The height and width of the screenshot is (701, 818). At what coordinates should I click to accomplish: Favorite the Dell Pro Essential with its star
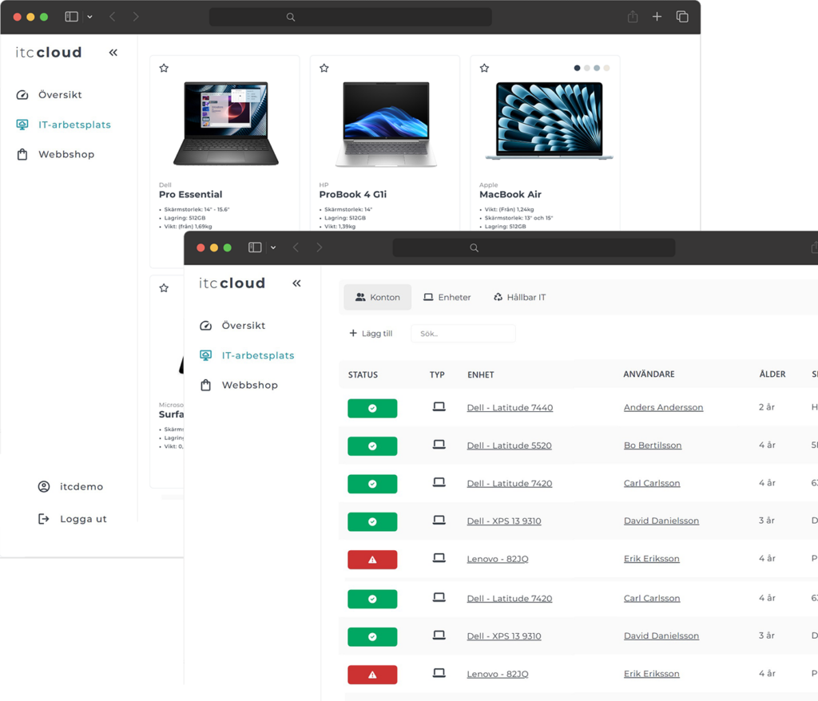[x=164, y=69]
